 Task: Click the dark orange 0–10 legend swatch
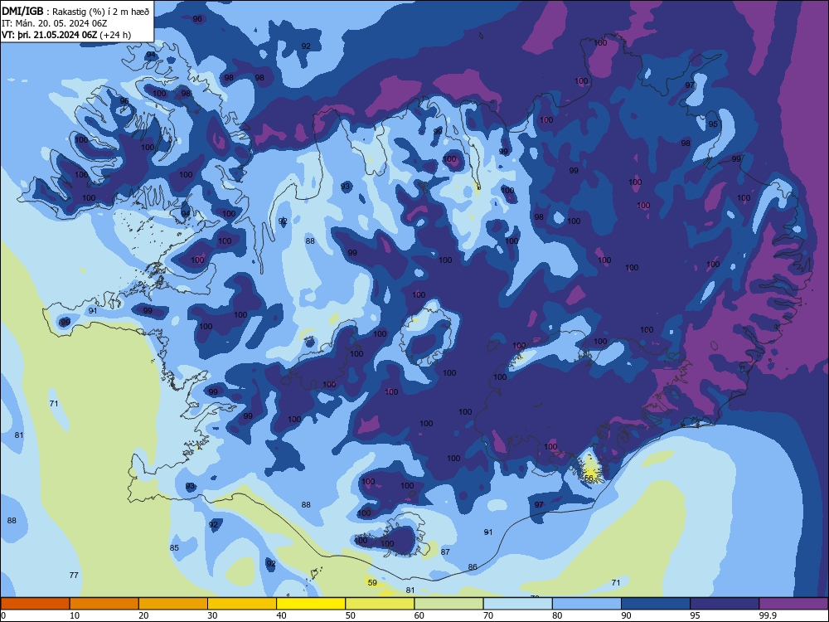35,604
